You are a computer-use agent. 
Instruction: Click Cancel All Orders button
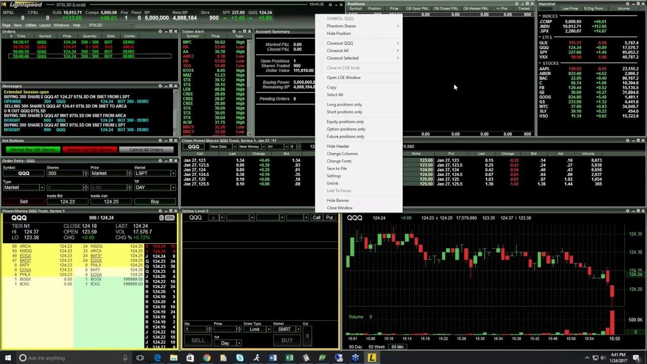pos(146,150)
